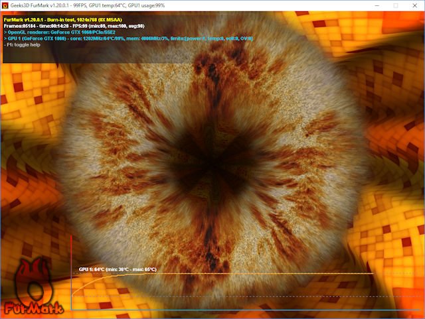425x319 pixels.
Task: Click the Geeks3D FurMark window title text
Action: (x=88, y=5)
